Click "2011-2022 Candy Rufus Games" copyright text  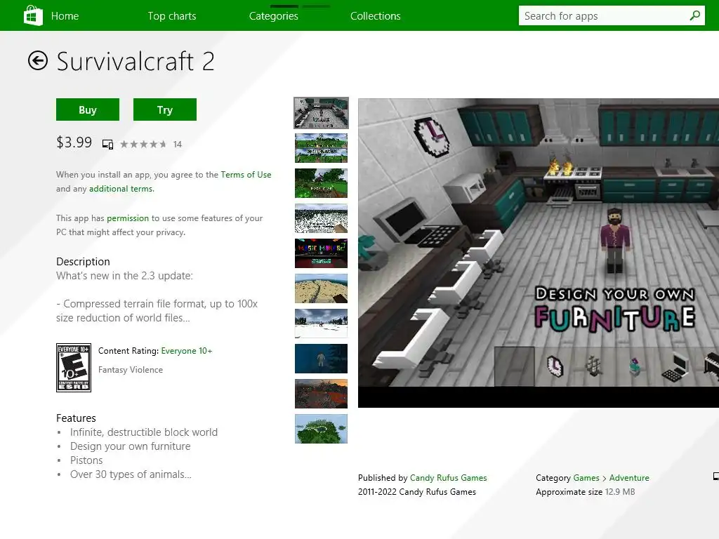(417, 492)
